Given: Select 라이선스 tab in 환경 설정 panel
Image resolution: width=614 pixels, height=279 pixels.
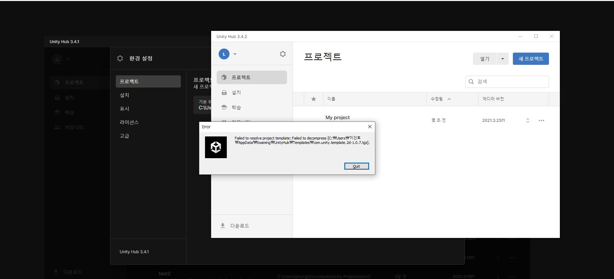Looking at the screenshot, I should [x=148, y=122].
